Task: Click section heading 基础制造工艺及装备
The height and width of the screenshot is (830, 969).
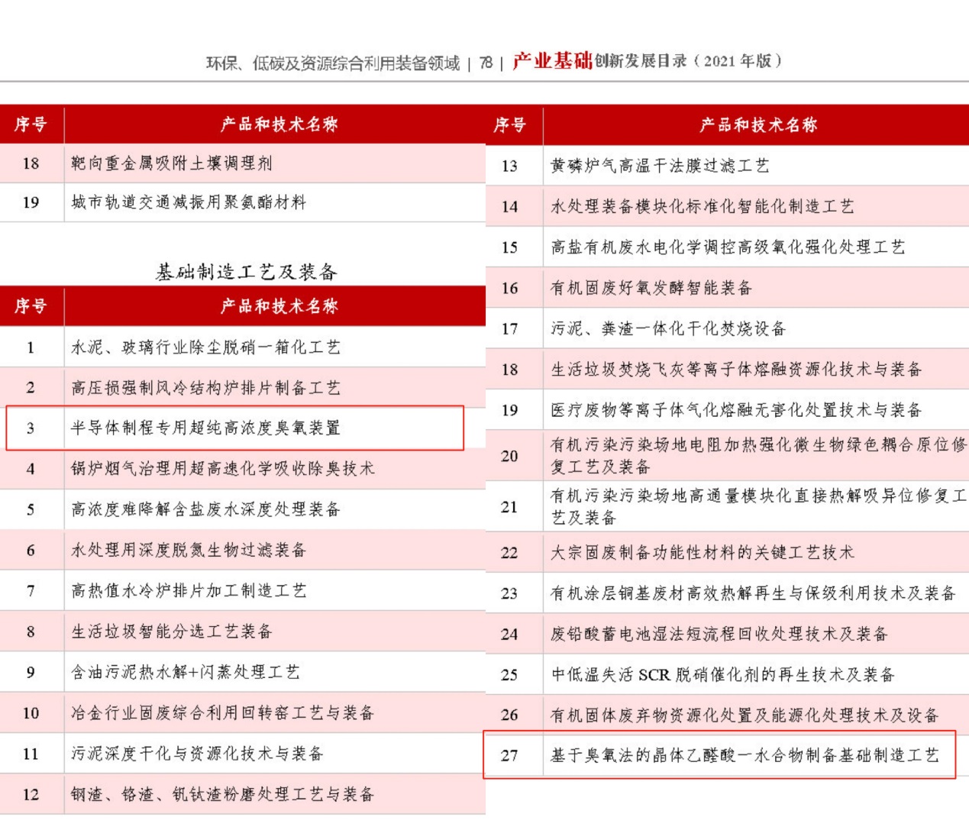Action: point(246,272)
